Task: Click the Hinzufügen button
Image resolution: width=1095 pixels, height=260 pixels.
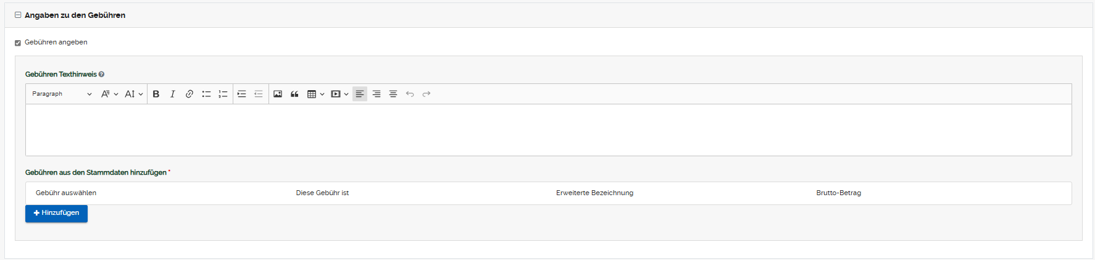Action: coord(56,213)
